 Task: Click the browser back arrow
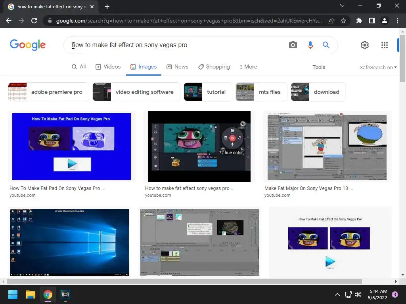pos(9,21)
